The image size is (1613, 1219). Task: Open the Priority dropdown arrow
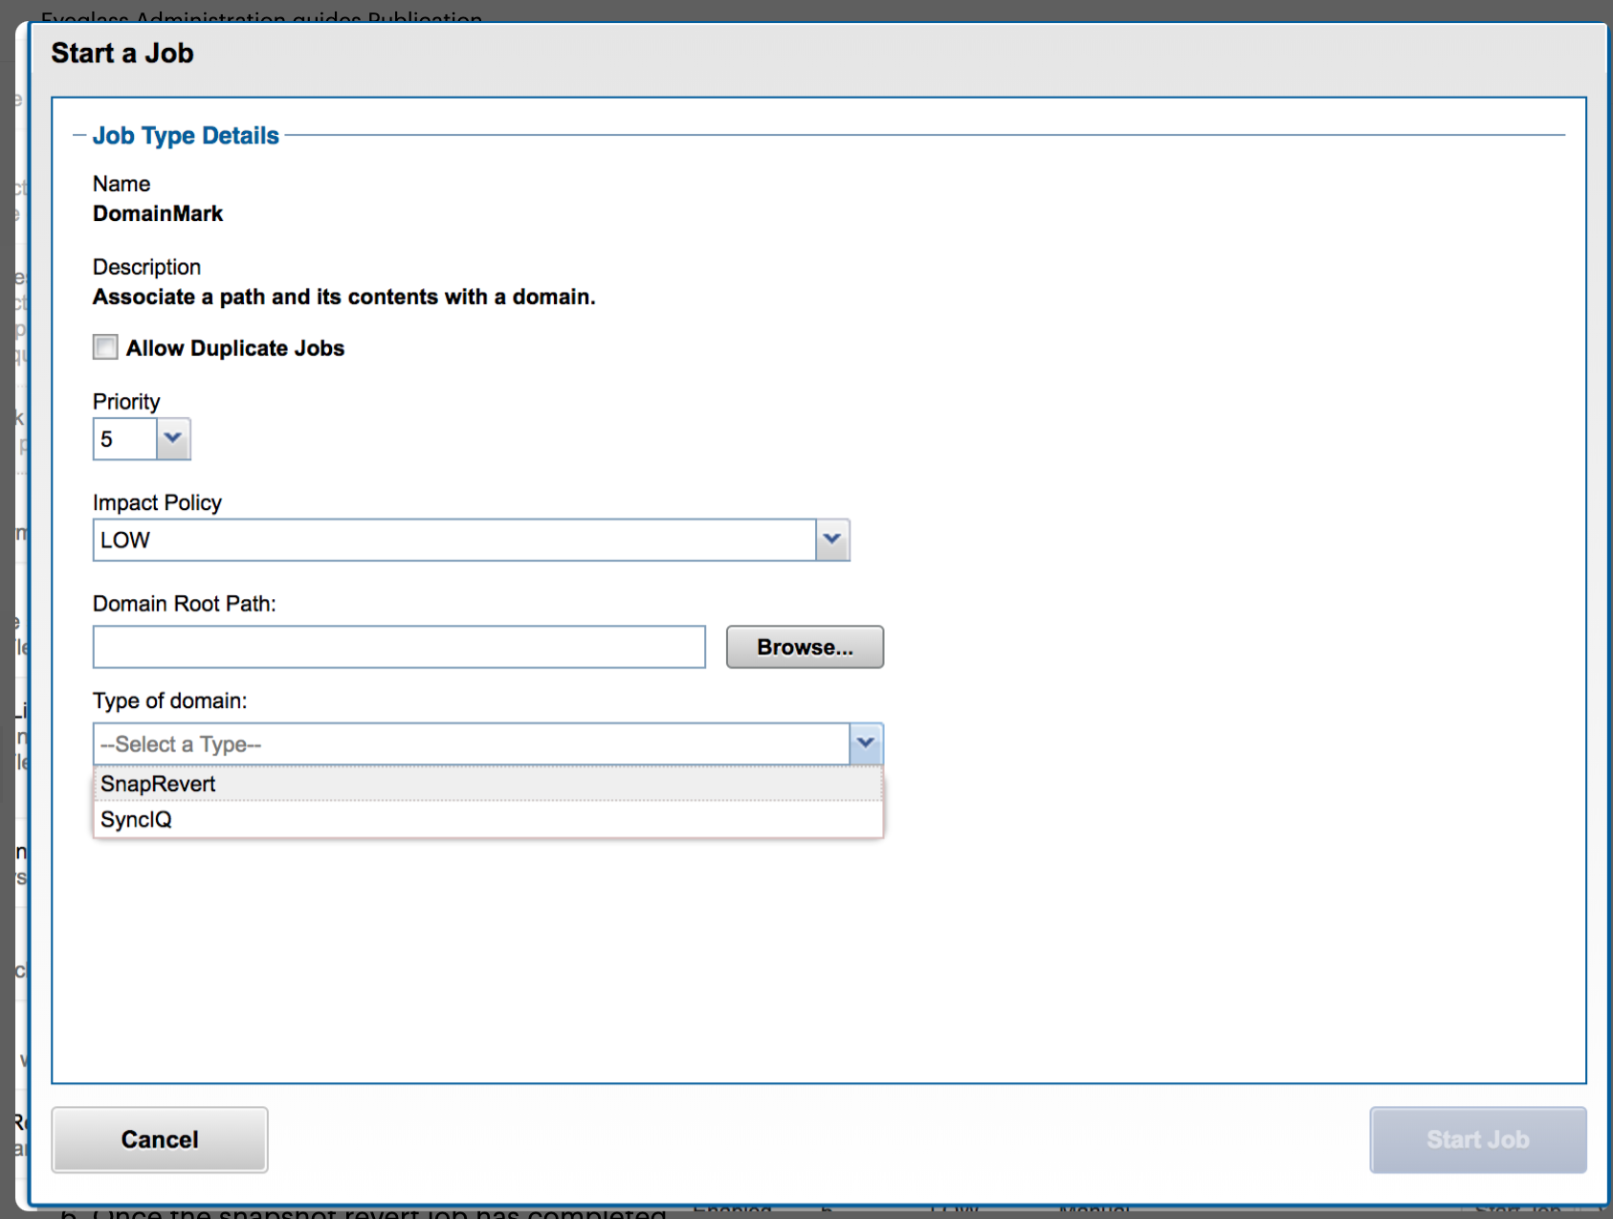click(x=173, y=439)
